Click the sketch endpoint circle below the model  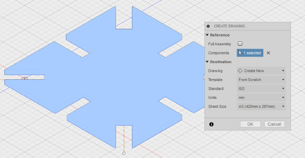(x=124, y=153)
